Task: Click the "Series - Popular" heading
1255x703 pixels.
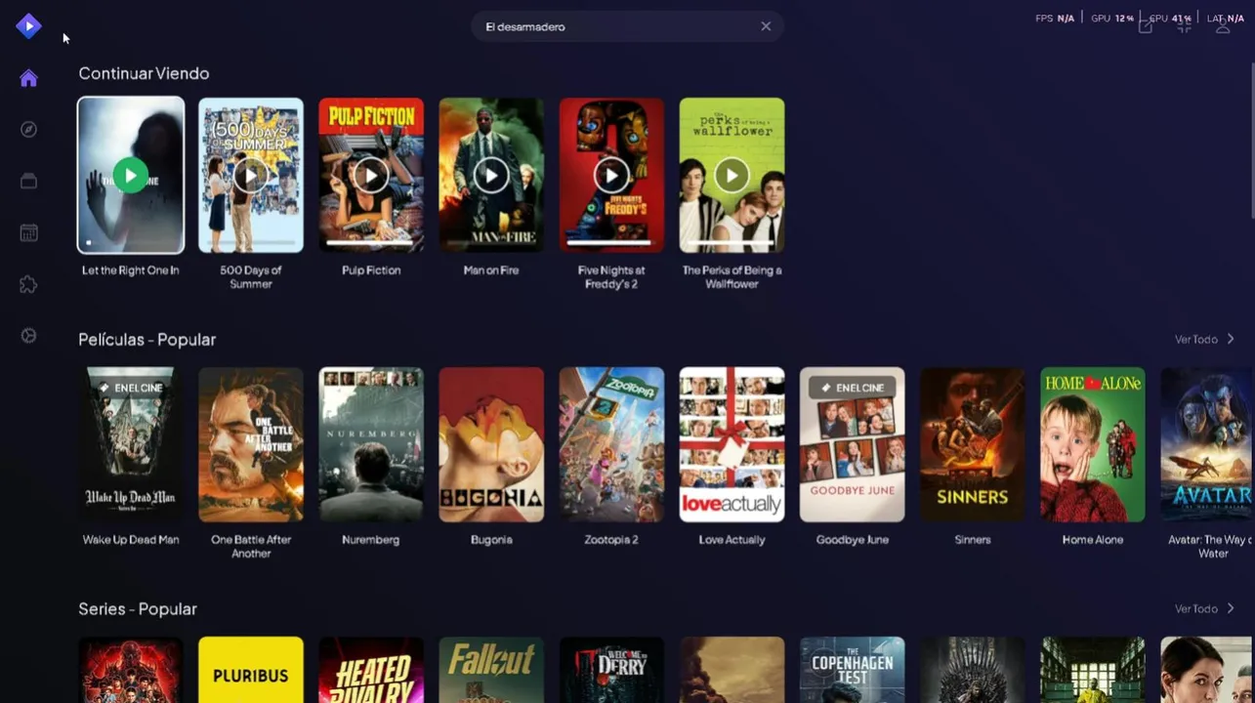Action: click(138, 609)
